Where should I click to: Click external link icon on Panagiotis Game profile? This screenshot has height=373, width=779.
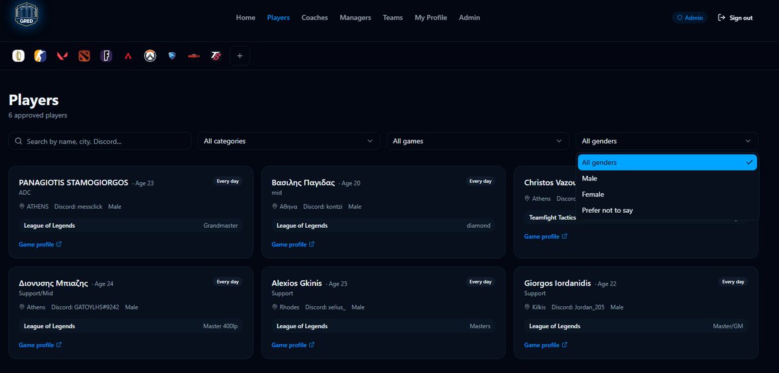[59, 245]
